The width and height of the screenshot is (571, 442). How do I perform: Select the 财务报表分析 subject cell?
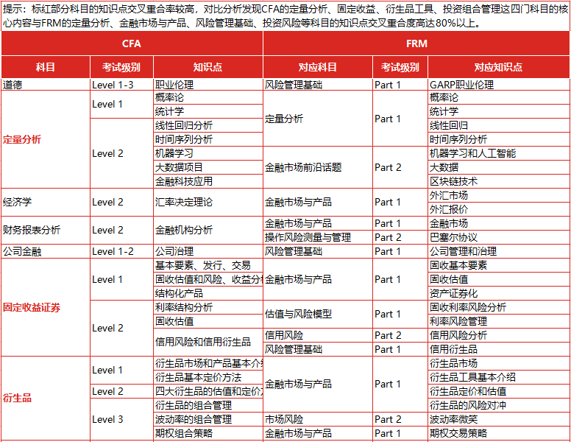click(46, 230)
